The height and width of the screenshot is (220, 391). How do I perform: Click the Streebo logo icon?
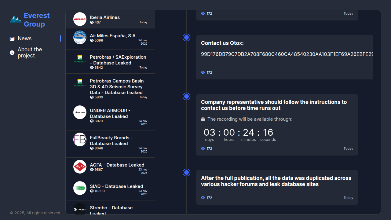pyautogui.click(x=80, y=209)
